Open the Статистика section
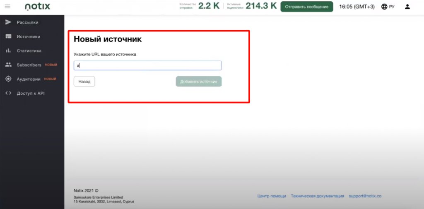 click(29, 50)
